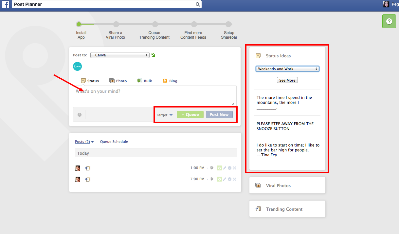Viewport: 399px width, 234px height.
Task: Open the Target dropdown
Action: point(164,115)
